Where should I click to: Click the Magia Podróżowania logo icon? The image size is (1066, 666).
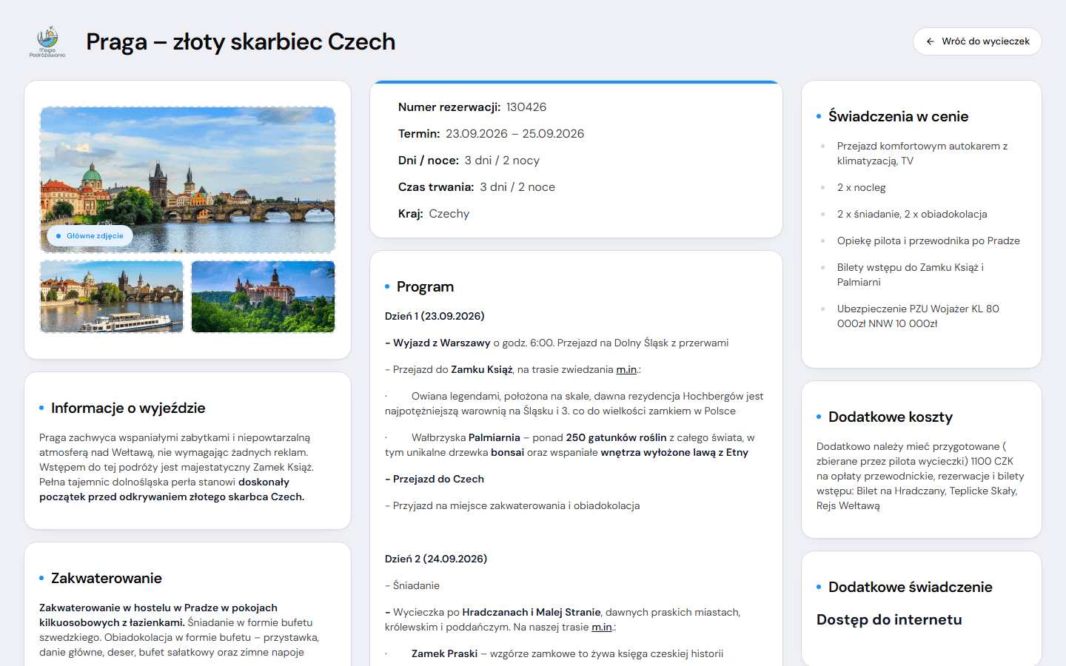(x=47, y=41)
